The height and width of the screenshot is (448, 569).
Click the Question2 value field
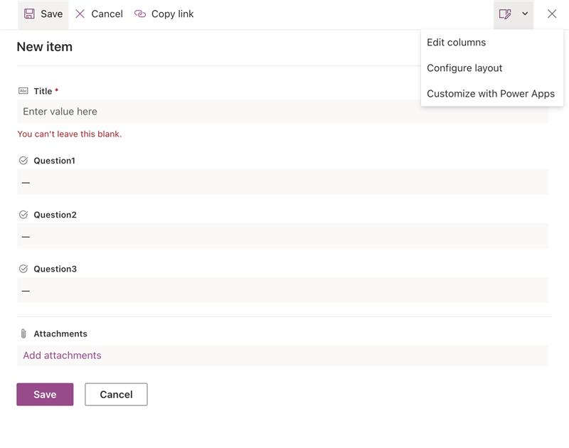click(282, 236)
